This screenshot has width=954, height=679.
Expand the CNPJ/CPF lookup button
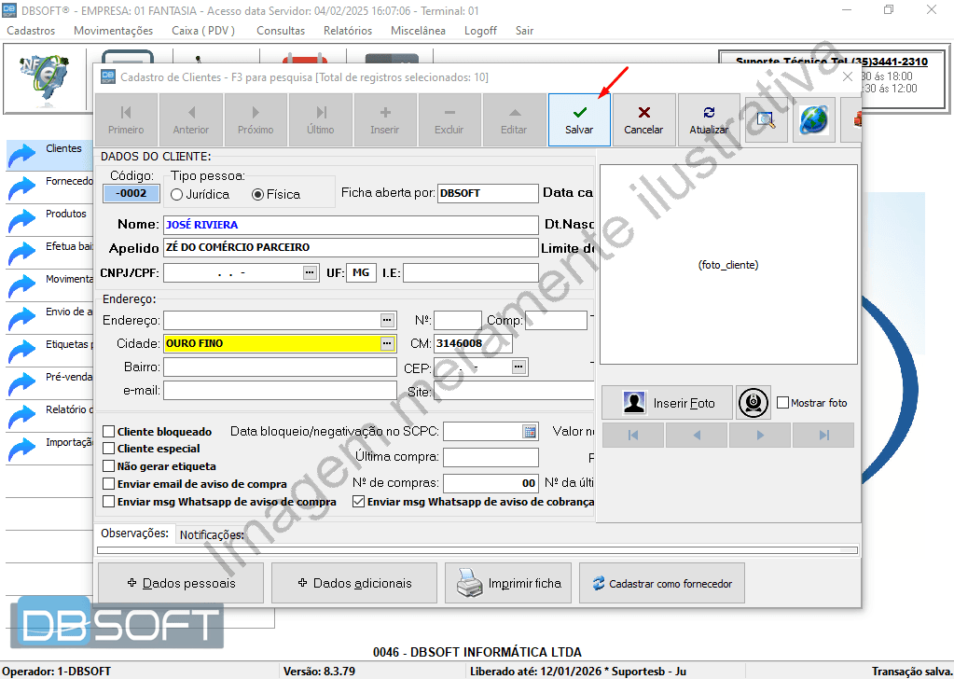tap(310, 272)
